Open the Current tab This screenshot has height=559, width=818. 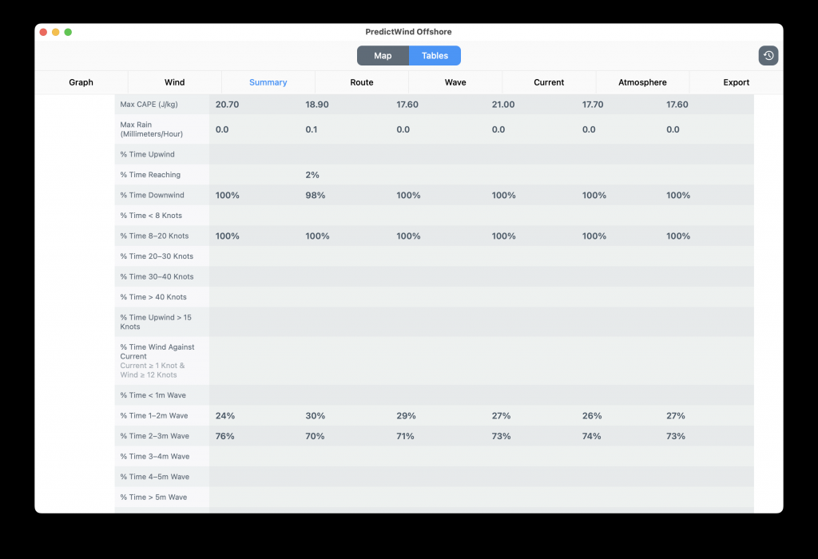(x=549, y=82)
